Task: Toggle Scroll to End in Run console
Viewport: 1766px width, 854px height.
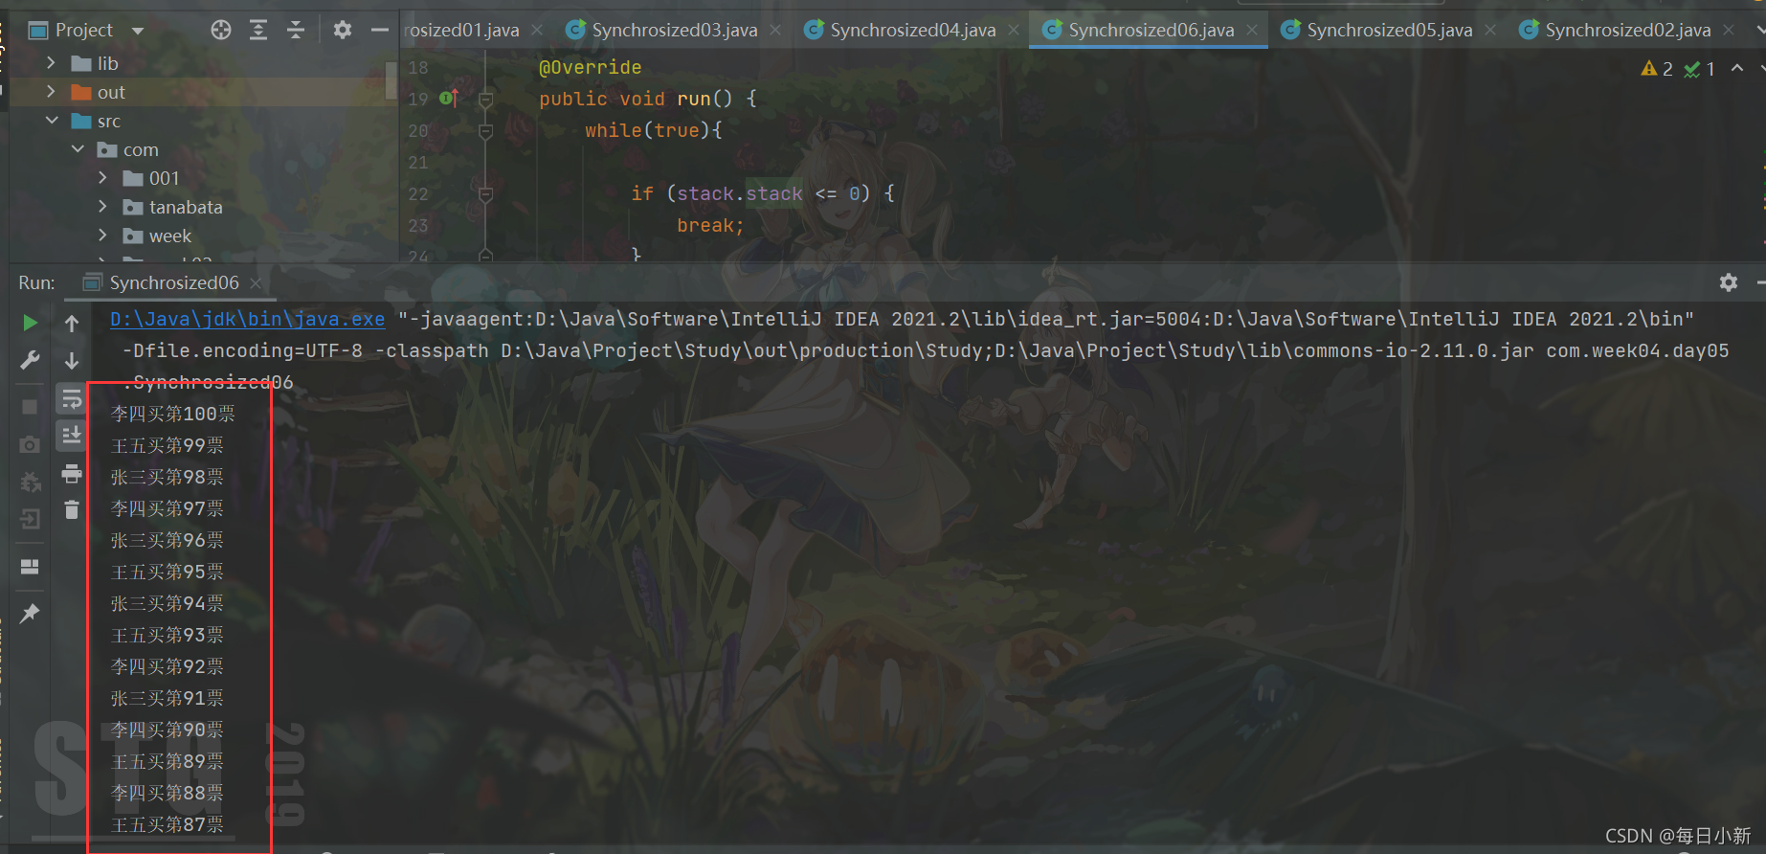Action: (72, 437)
